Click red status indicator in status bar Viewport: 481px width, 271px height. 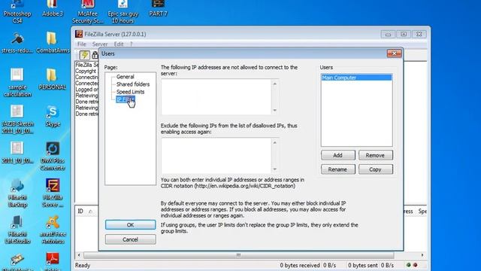tap(415, 265)
